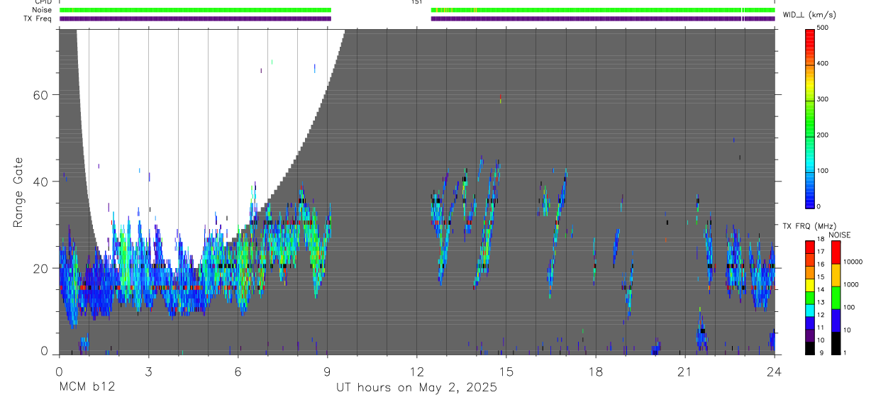Pick the yellow segment of the NOISE legend
The image size is (871, 402).
click(836, 274)
